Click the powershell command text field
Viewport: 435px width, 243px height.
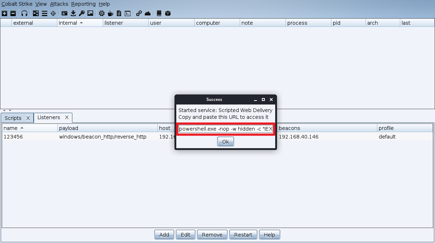click(x=226, y=129)
